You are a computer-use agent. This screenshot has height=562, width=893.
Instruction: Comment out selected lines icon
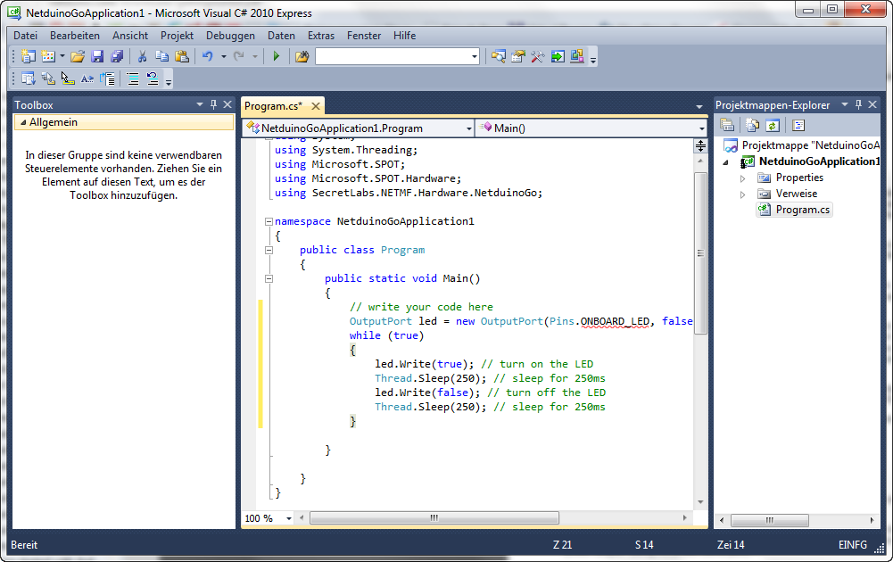tap(133, 79)
